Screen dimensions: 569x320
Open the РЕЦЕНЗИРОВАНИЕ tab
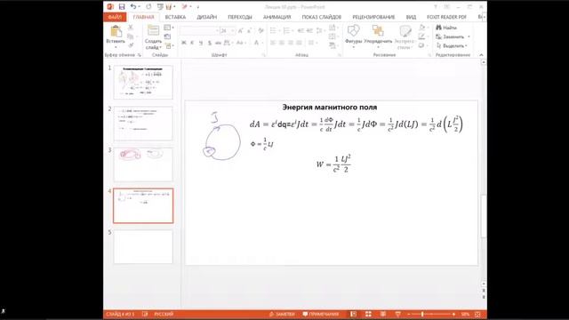click(x=373, y=17)
